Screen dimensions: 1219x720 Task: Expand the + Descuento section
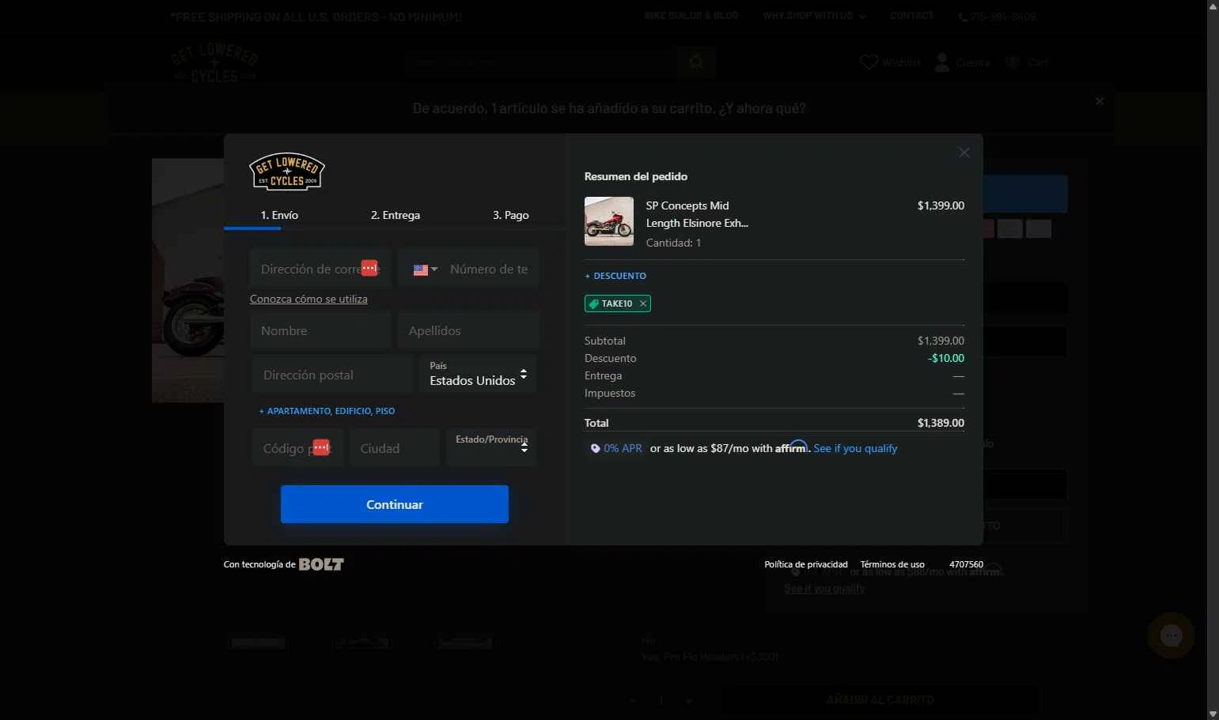(615, 276)
